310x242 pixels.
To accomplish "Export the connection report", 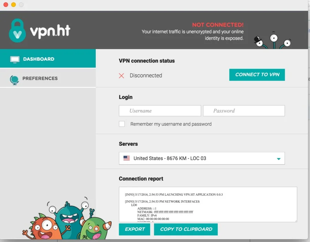I will [134, 229].
